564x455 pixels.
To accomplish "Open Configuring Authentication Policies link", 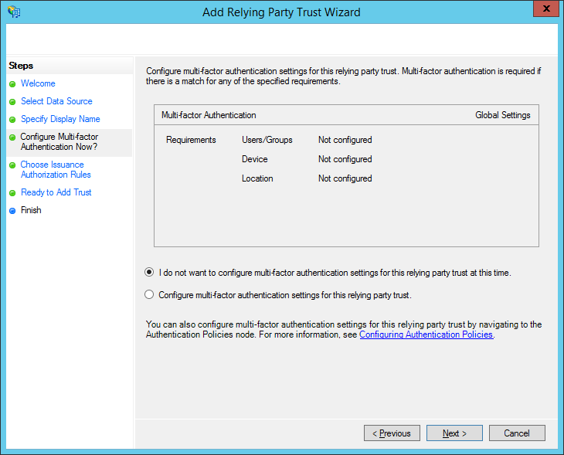I will (x=426, y=335).
